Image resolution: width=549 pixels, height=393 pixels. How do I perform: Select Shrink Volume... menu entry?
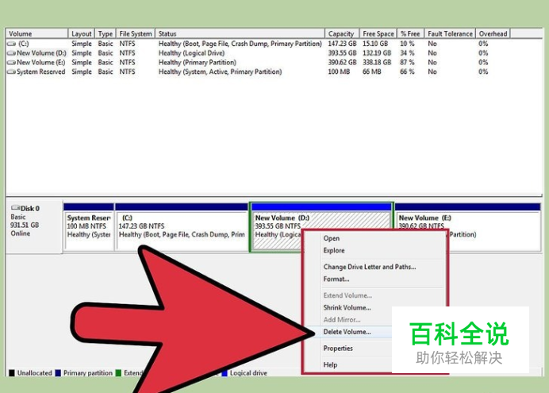pos(347,307)
